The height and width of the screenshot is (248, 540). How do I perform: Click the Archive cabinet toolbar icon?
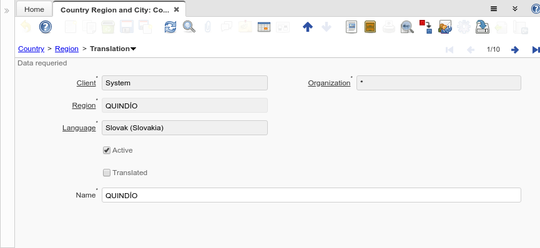(x=370, y=27)
